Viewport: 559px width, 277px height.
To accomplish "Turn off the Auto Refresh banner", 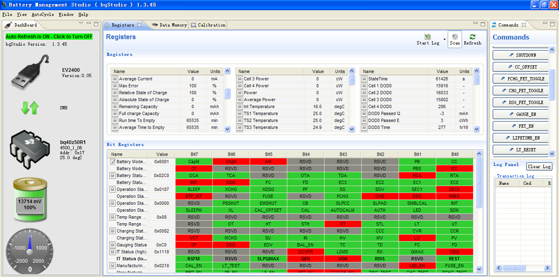I will click(49, 37).
